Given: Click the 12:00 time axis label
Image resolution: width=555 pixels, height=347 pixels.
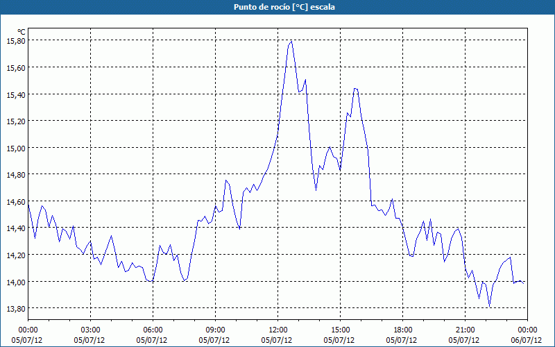Looking at the screenshot, I should click(x=278, y=330).
